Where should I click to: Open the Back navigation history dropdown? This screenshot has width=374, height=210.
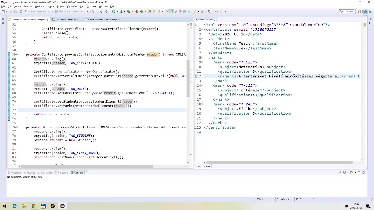218,11
